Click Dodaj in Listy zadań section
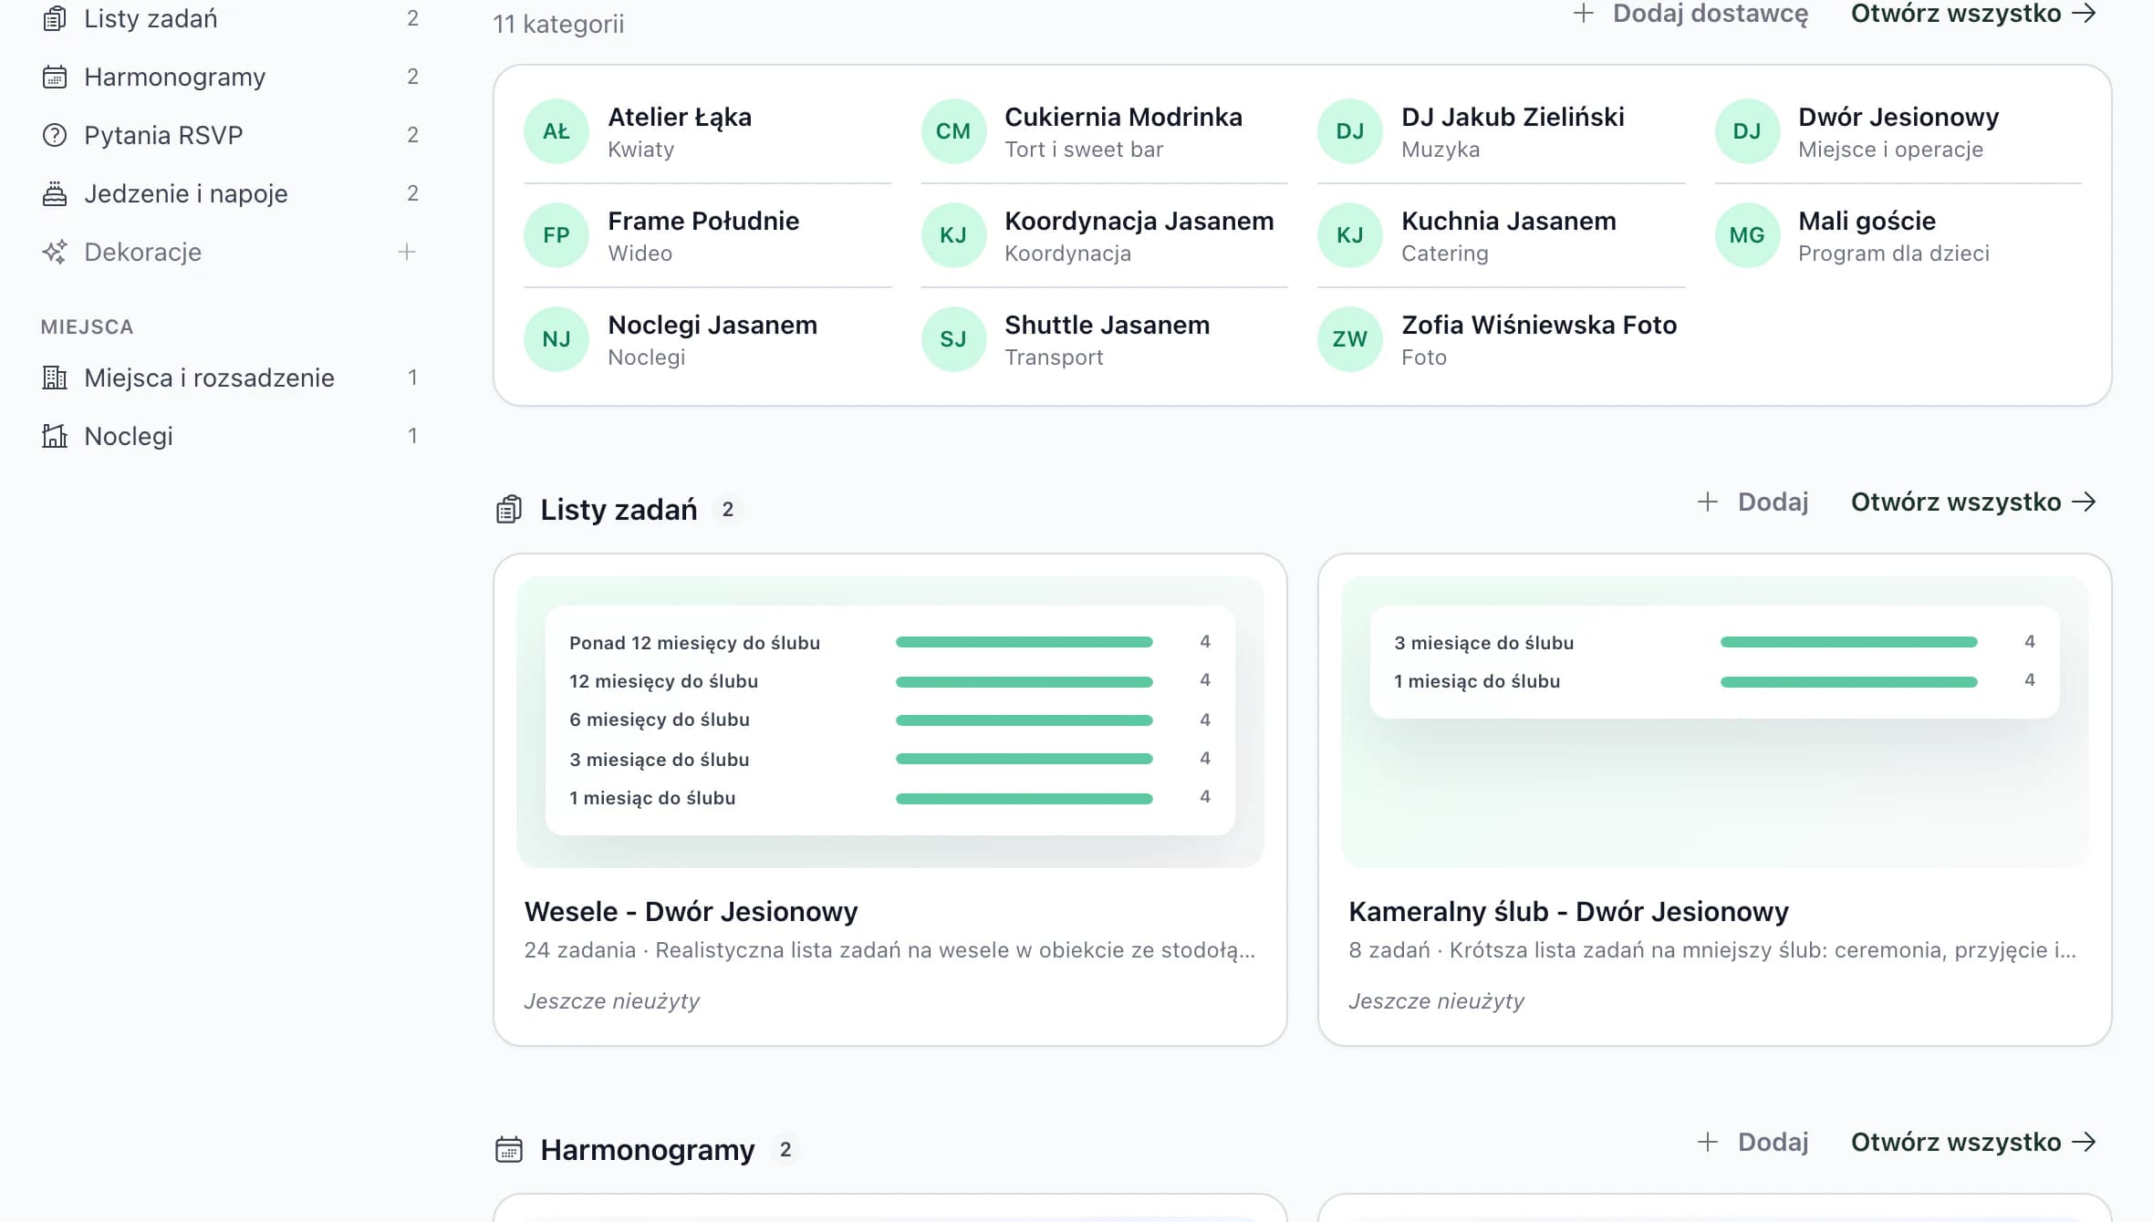 click(1753, 502)
